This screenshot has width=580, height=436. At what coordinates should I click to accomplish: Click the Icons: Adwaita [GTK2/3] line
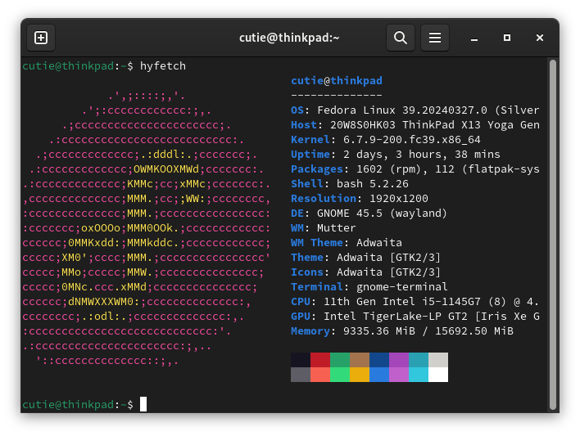366,272
